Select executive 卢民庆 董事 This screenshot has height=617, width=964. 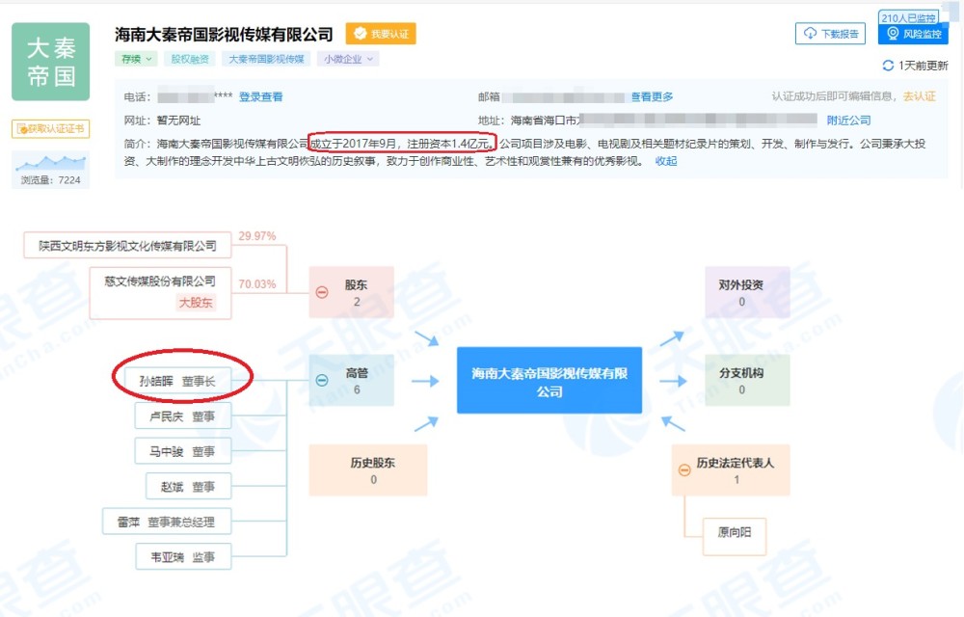point(182,416)
